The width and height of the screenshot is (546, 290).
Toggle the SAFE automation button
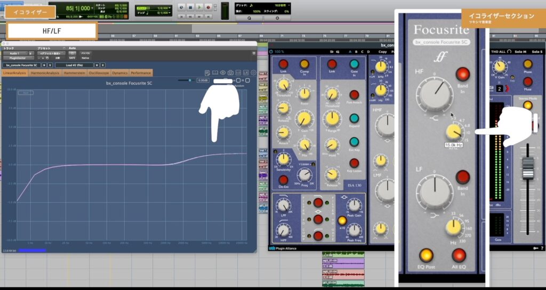(x=72, y=58)
